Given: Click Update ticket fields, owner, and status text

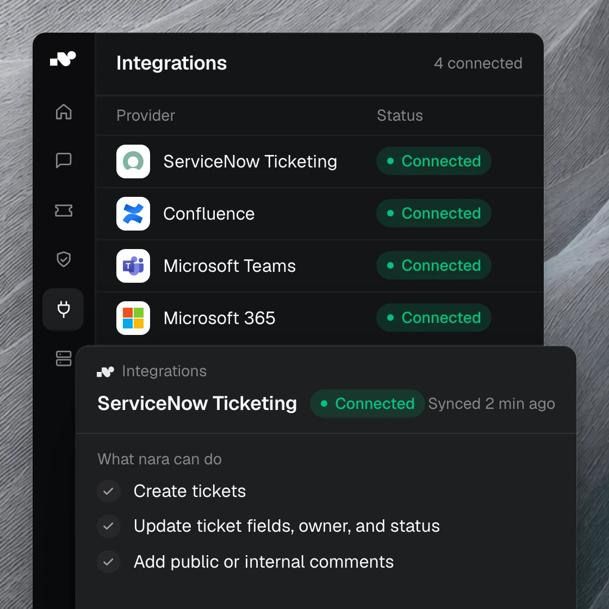Looking at the screenshot, I should [287, 526].
